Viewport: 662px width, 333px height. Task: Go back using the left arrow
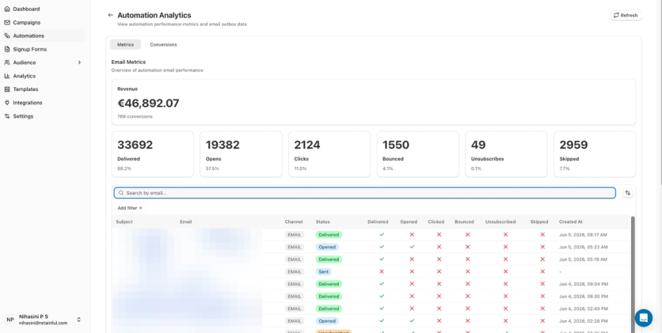click(111, 15)
